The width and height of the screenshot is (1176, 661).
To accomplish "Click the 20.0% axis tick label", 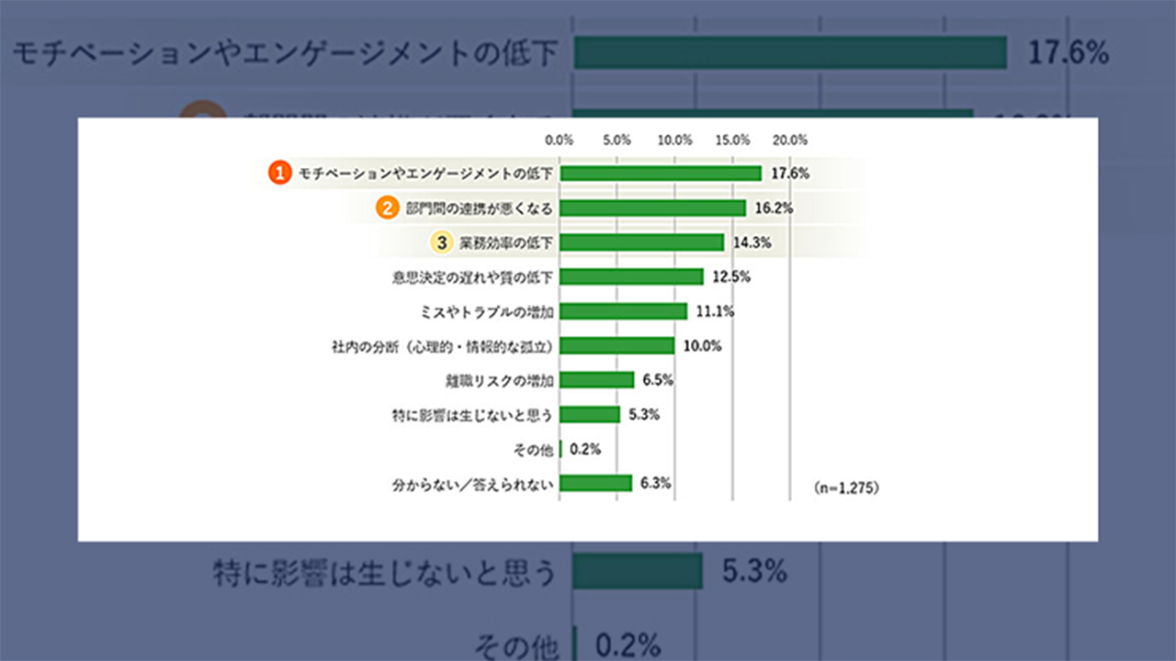I will tap(789, 140).
